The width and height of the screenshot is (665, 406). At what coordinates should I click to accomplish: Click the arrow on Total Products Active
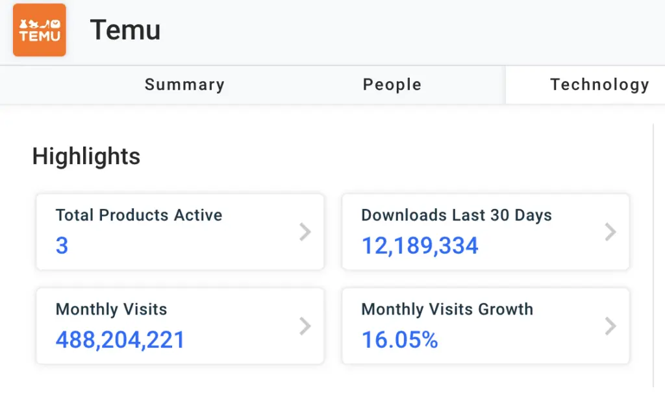coord(305,232)
